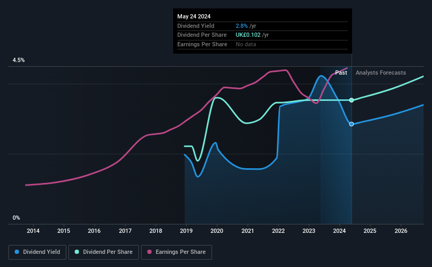Click the 2014 x-axis label
Image resolution: width=432 pixels, height=267 pixels.
click(x=33, y=231)
